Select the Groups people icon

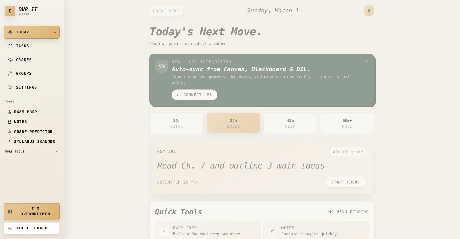coord(10,73)
